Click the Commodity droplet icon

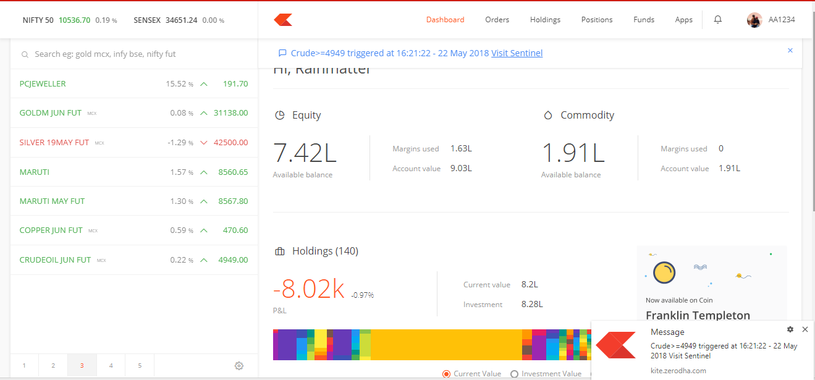(x=547, y=115)
